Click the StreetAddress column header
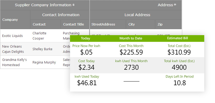Image resolution: width=215 pixels, height=103 pixels. (108, 24)
